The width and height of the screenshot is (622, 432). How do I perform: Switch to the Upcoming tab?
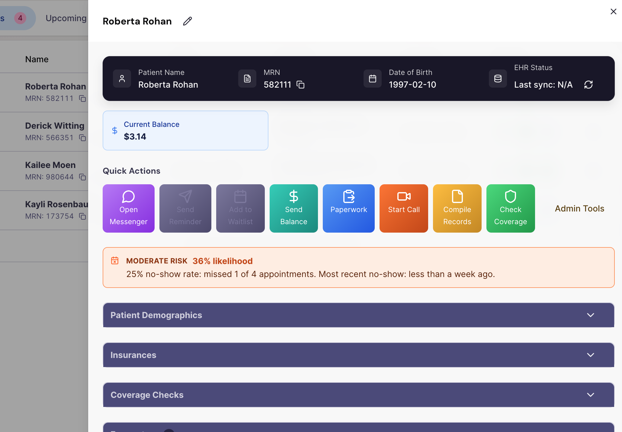point(66,18)
